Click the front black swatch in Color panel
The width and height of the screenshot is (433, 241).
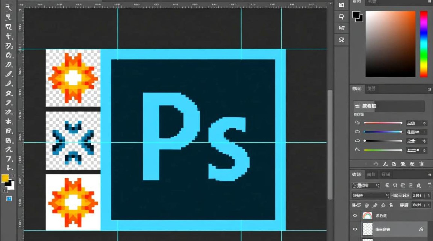pos(356,15)
